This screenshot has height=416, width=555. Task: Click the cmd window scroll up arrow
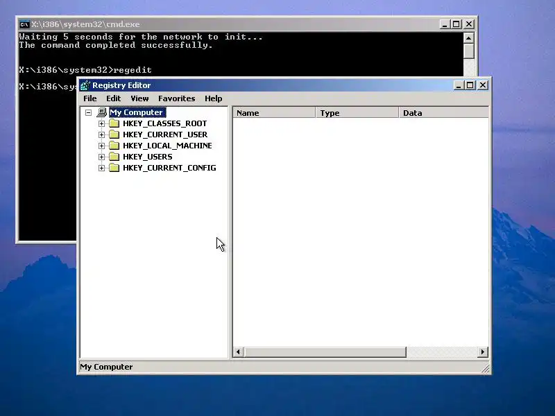[x=469, y=38]
